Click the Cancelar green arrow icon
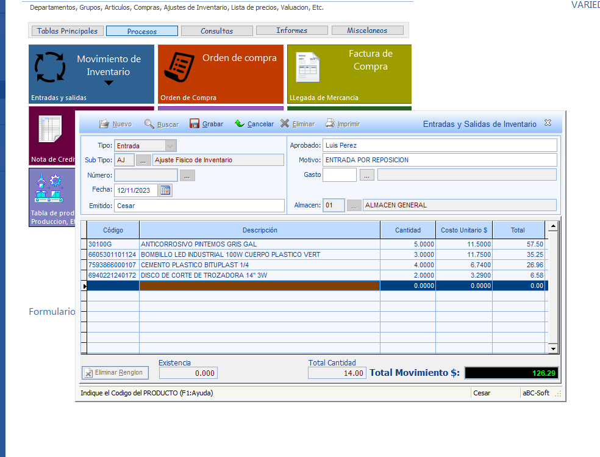600x457 pixels. (240, 124)
